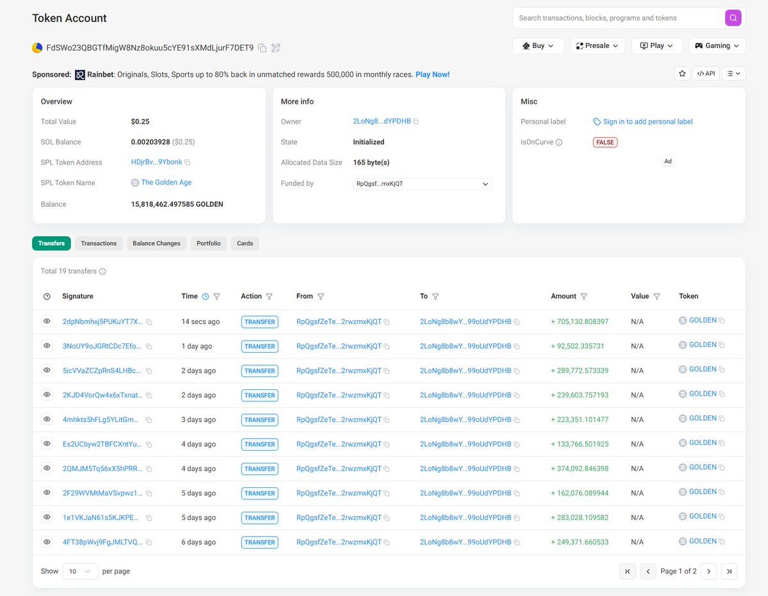
Task: Open the API button
Action: click(706, 74)
